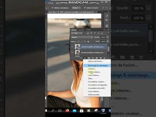The image size is (156, 117).
Task: Switch to the Couches tab
Action: 81,30
